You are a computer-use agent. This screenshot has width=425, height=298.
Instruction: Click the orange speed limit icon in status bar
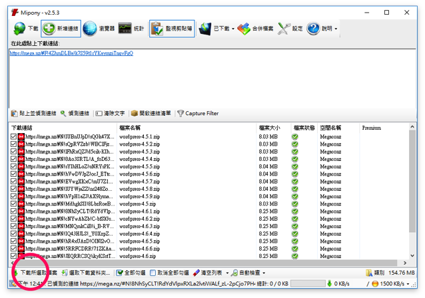coord(375,283)
